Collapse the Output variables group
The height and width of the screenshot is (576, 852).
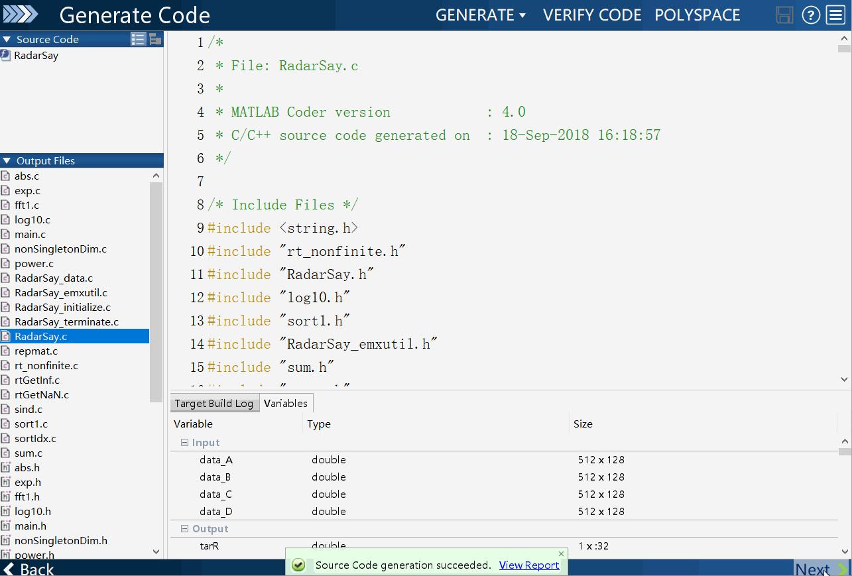point(186,528)
